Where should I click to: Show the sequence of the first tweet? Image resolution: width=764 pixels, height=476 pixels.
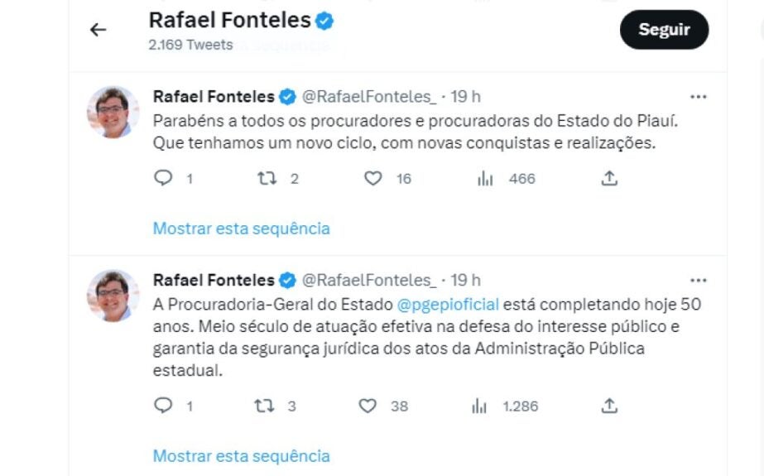(241, 228)
